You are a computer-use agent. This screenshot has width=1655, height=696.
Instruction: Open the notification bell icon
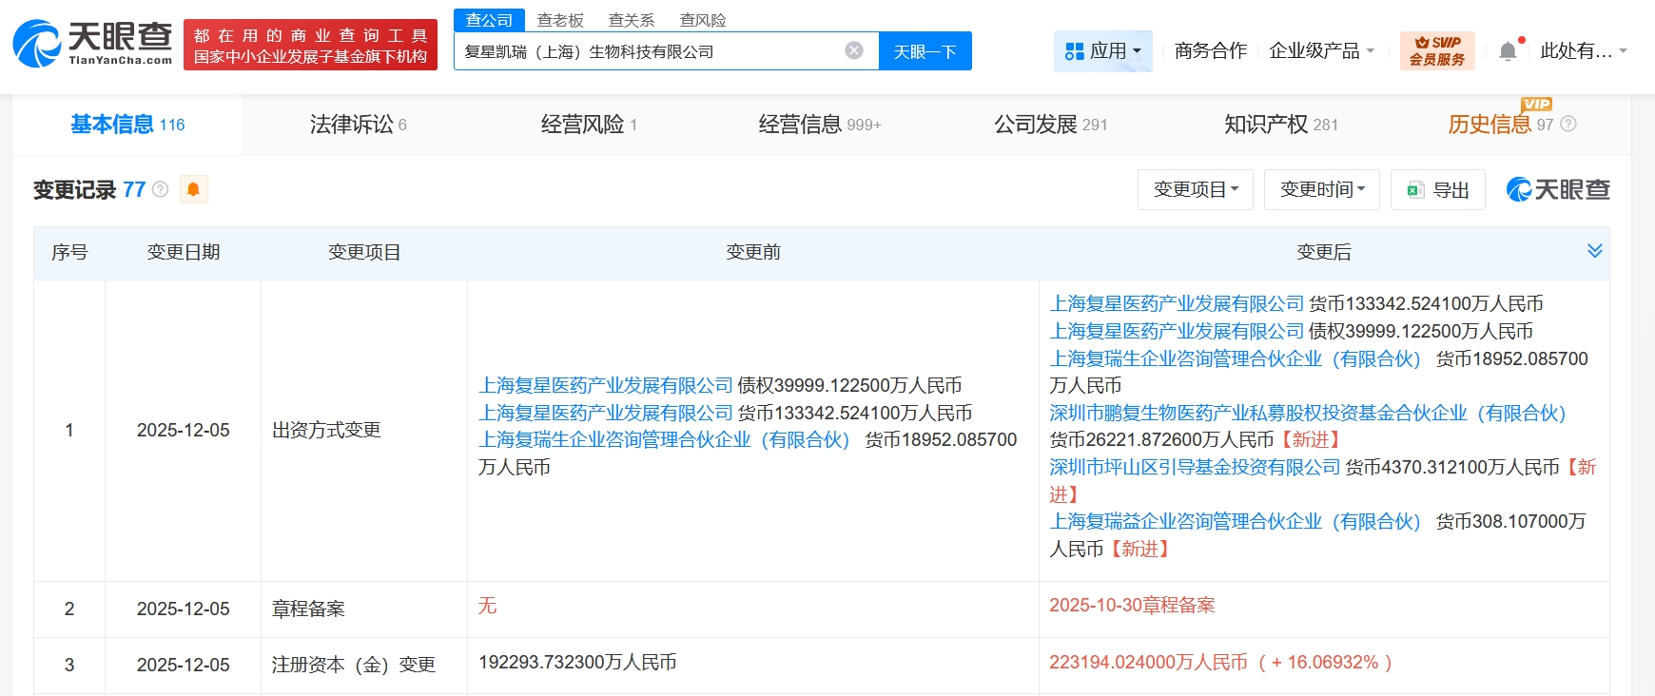(1508, 51)
